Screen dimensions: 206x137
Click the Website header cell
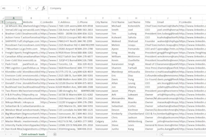pyautogui.click(x=31, y=22)
